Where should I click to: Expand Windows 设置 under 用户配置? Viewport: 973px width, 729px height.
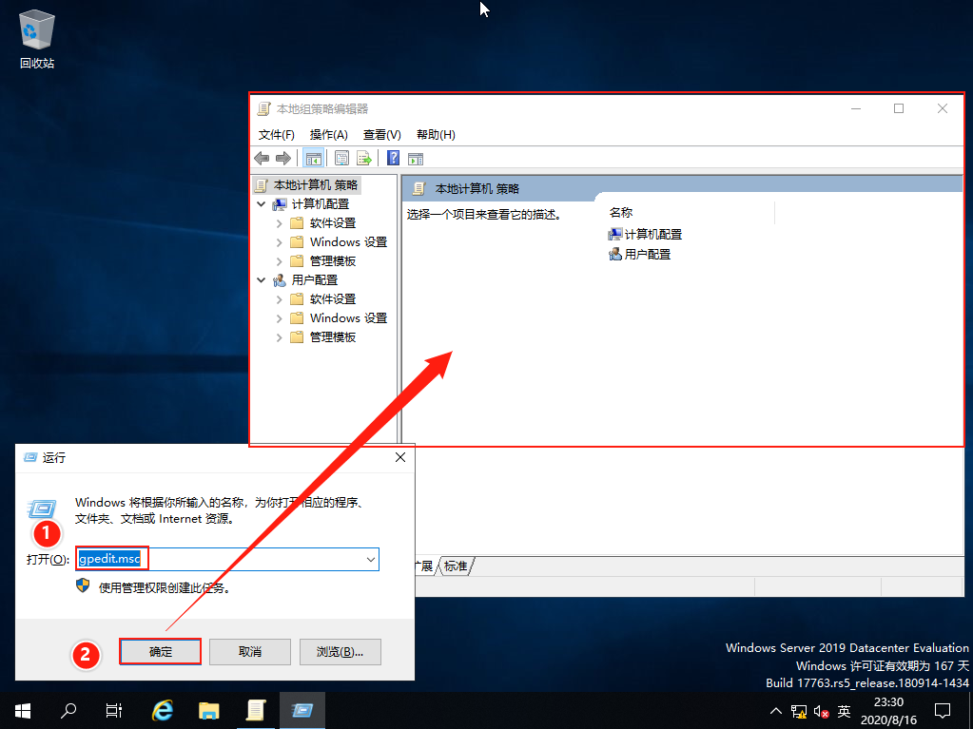point(280,318)
